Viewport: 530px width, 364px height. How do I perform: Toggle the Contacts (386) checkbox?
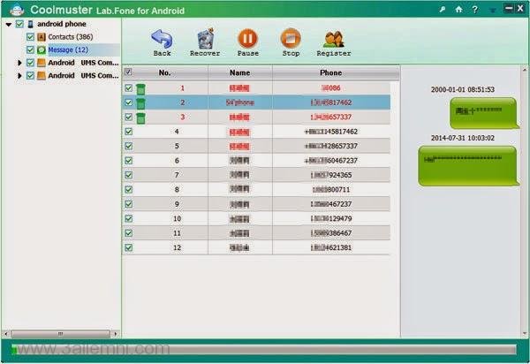pyautogui.click(x=31, y=37)
